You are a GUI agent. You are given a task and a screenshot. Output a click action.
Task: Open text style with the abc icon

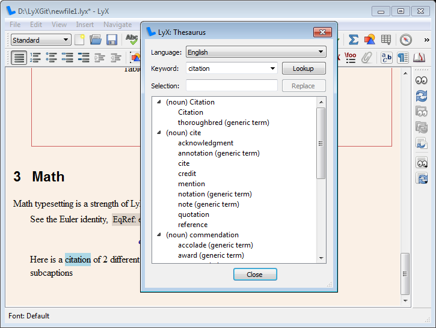click(387, 58)
